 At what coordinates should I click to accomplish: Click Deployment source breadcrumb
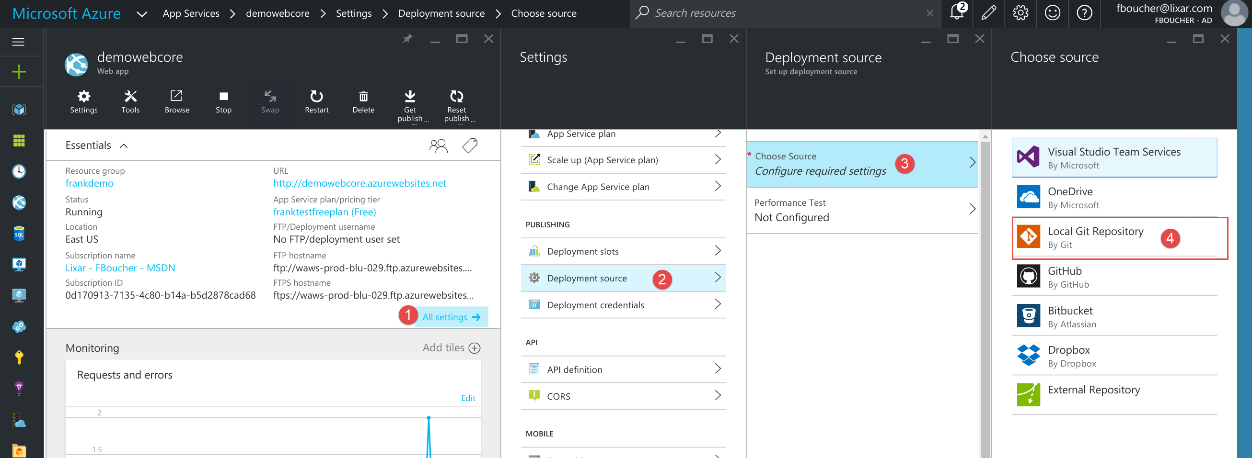coord(441,13)
